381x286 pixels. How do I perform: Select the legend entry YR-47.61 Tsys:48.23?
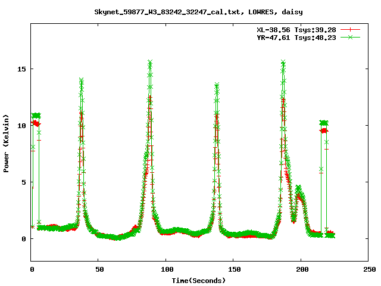296,38
